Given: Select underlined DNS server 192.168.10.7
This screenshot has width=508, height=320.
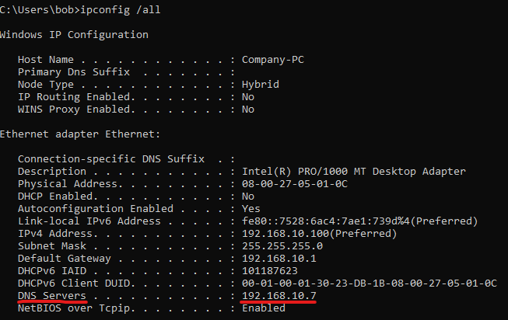Looking at the screenshot, I should pos(279,295).
